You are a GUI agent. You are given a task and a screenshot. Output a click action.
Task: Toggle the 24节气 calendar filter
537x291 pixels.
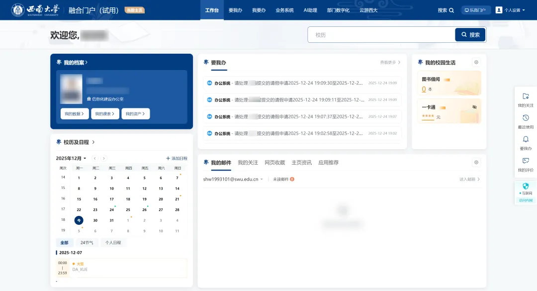(x=89, y=242)
